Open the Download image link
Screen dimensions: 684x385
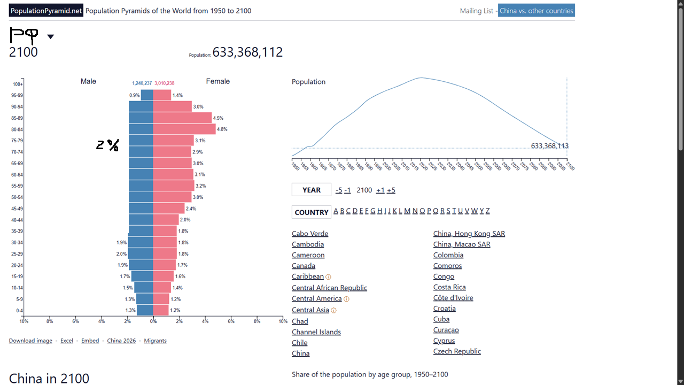coord(30,341)
